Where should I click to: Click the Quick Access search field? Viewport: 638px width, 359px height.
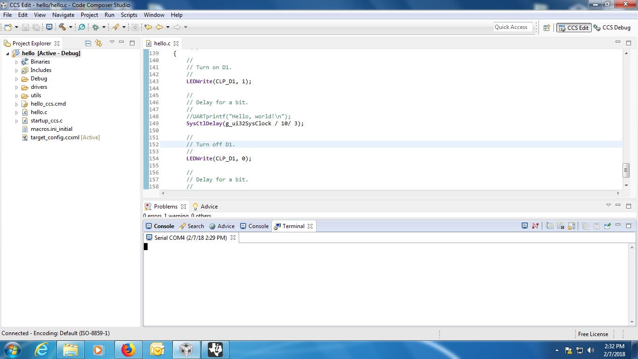coord(513,27)
